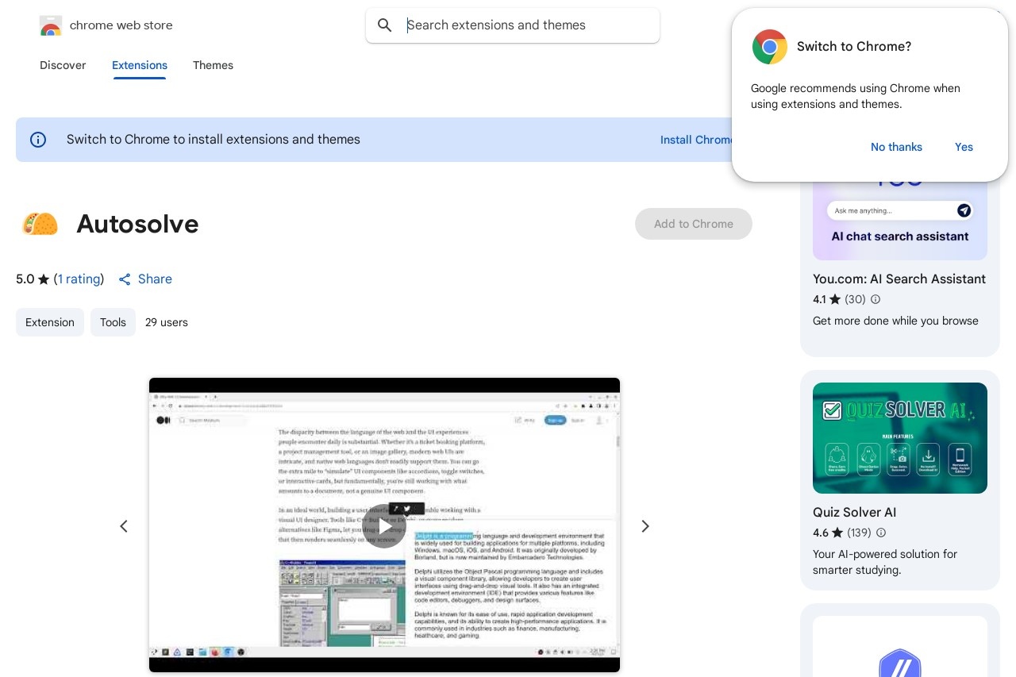Focus the Search extensions and themes field
The width and height of the screenshot is (1016, 677).
point(513,25)
